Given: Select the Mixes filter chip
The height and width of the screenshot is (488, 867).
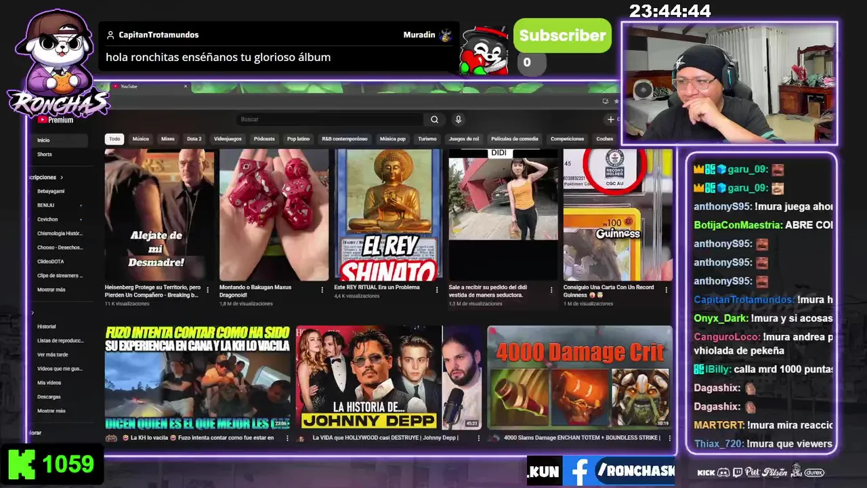Looking at the screenshot, I should [x=168, y=139].
